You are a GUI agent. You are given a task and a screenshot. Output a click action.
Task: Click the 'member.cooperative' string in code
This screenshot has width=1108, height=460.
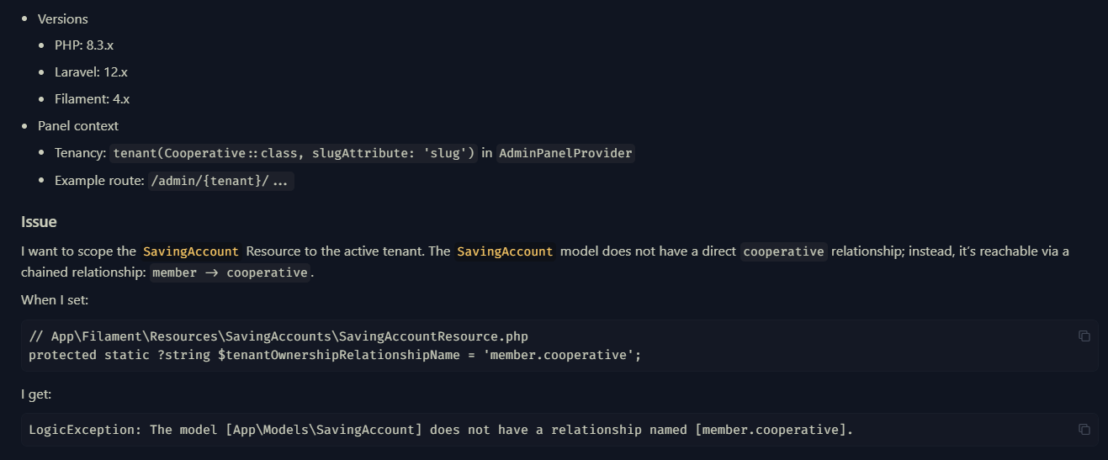pyautogui.click(x=559, y=355)
